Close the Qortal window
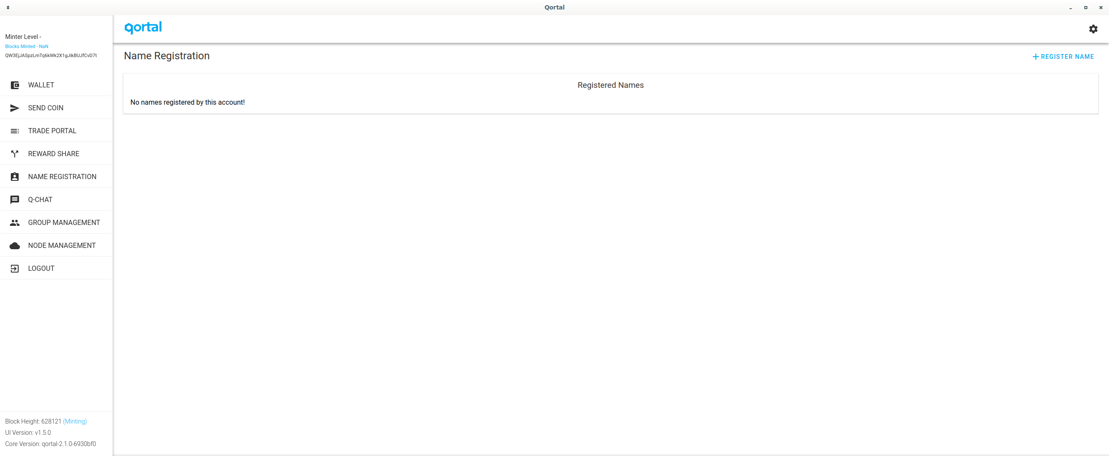Image resolution: width=1109 pixels, height=456 pixels. pos(1101,8)
